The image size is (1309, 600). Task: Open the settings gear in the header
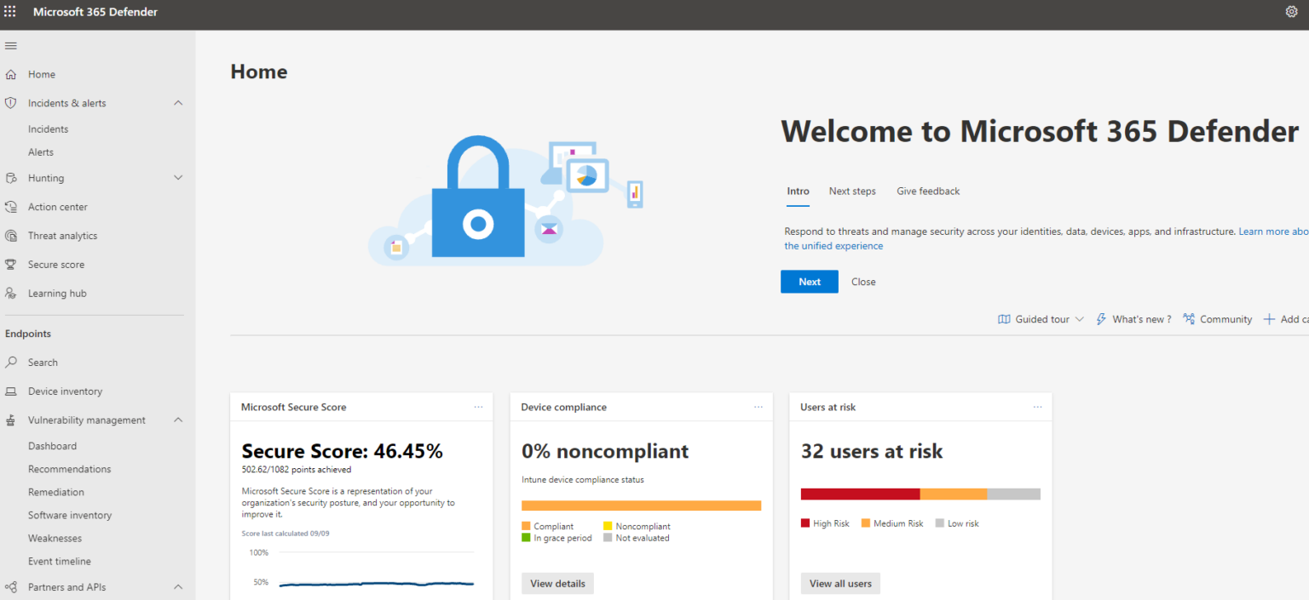pyautogui.click(x=1291, y=12)
